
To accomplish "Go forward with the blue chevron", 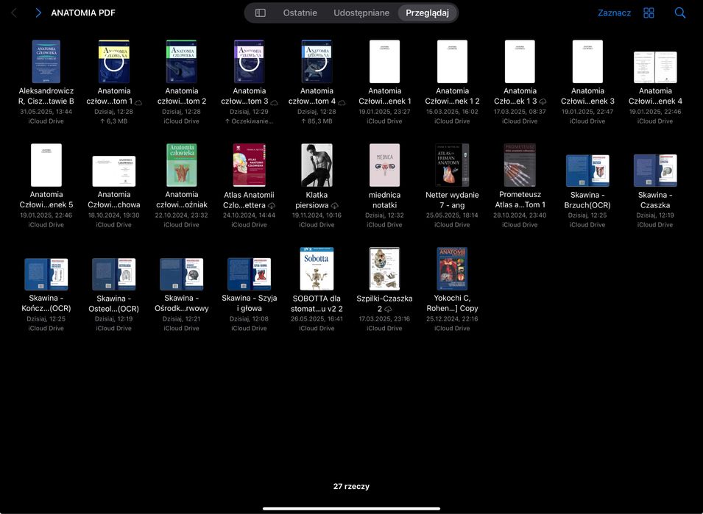I will click(x=38, y=13).
